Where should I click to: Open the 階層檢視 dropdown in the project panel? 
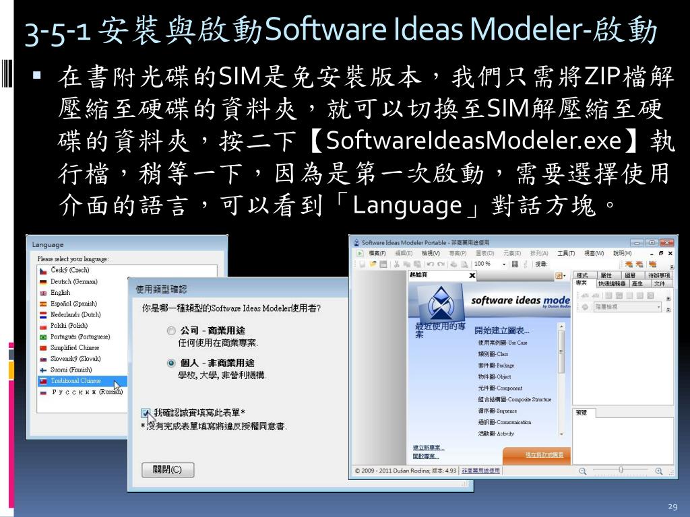(x=659, y=307)
